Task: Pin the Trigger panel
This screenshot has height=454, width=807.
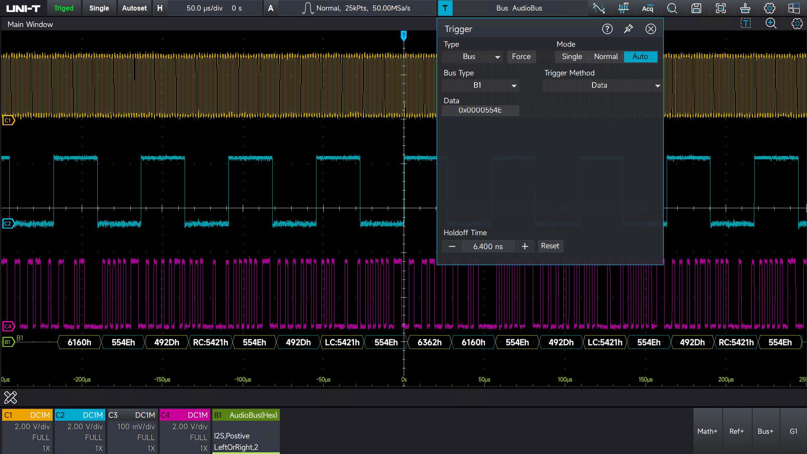Action: 628,29
